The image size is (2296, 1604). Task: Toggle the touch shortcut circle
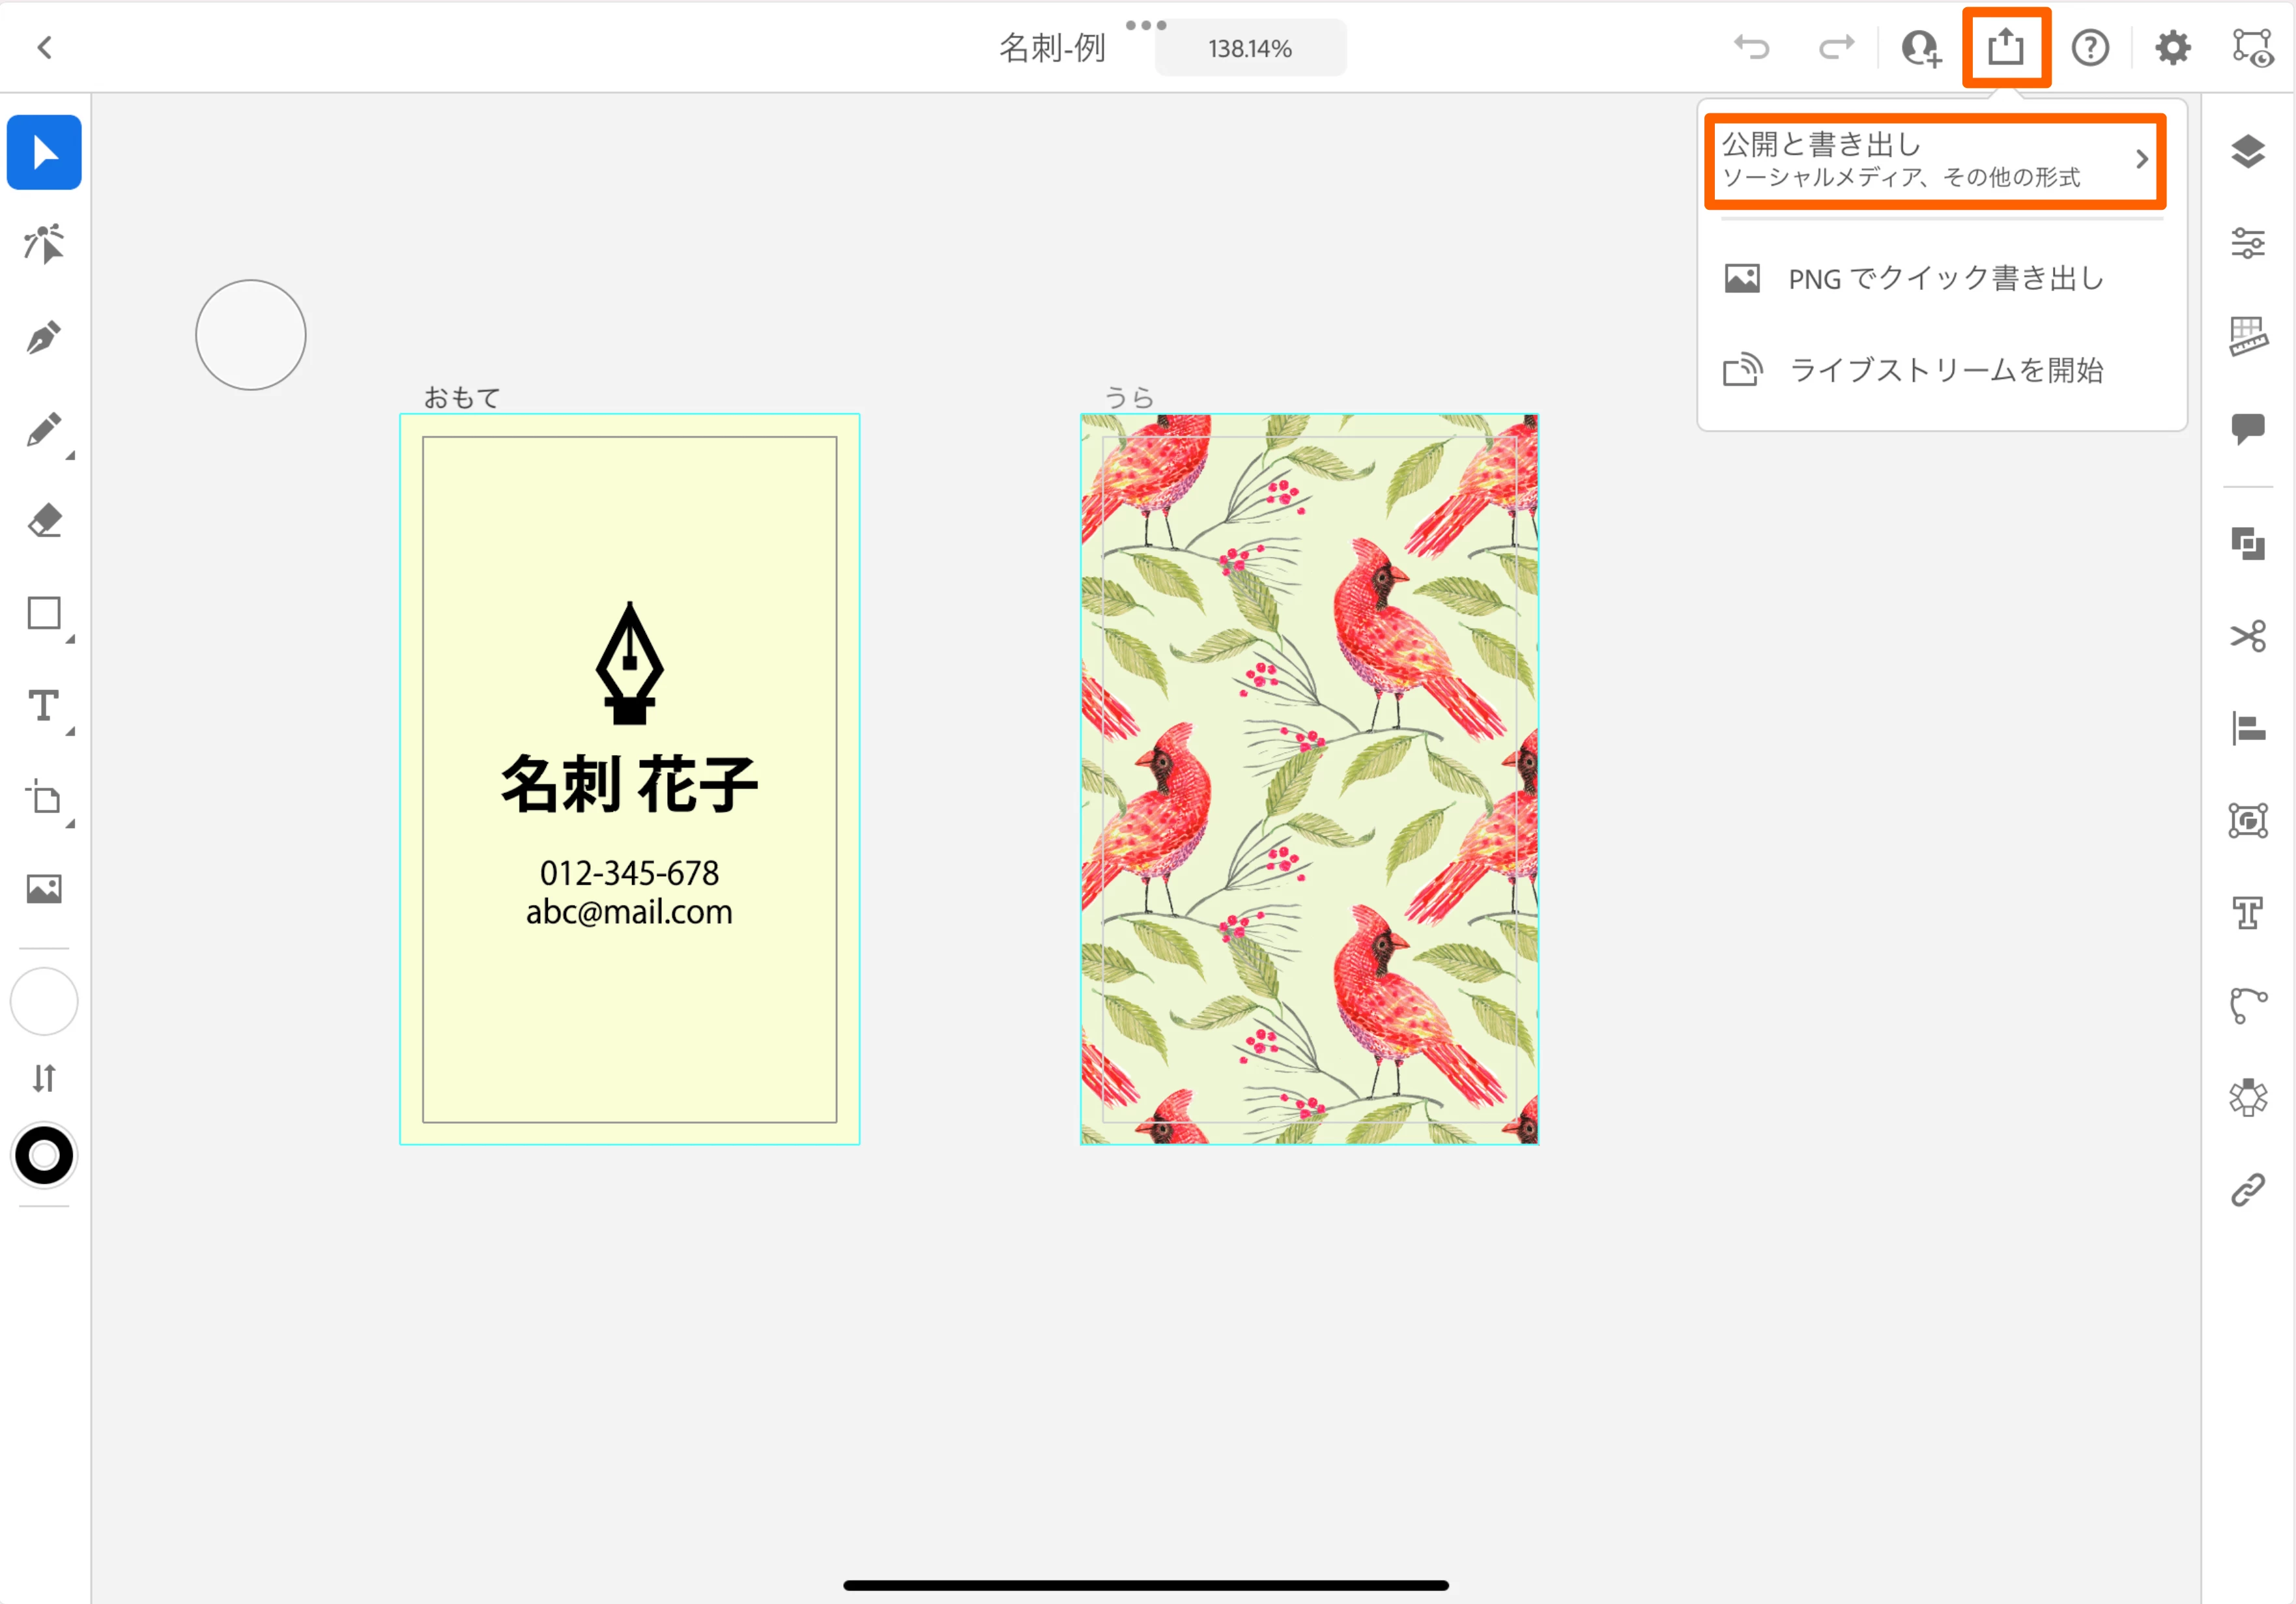(x=251, y=335)
